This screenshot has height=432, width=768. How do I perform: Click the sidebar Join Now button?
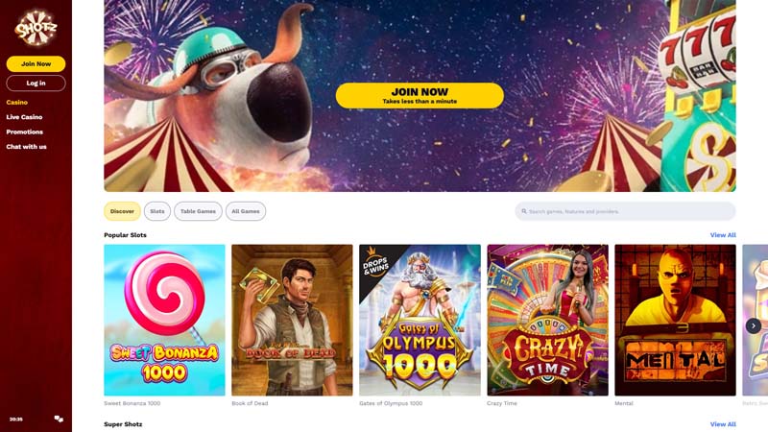click(x=36, y=63)
